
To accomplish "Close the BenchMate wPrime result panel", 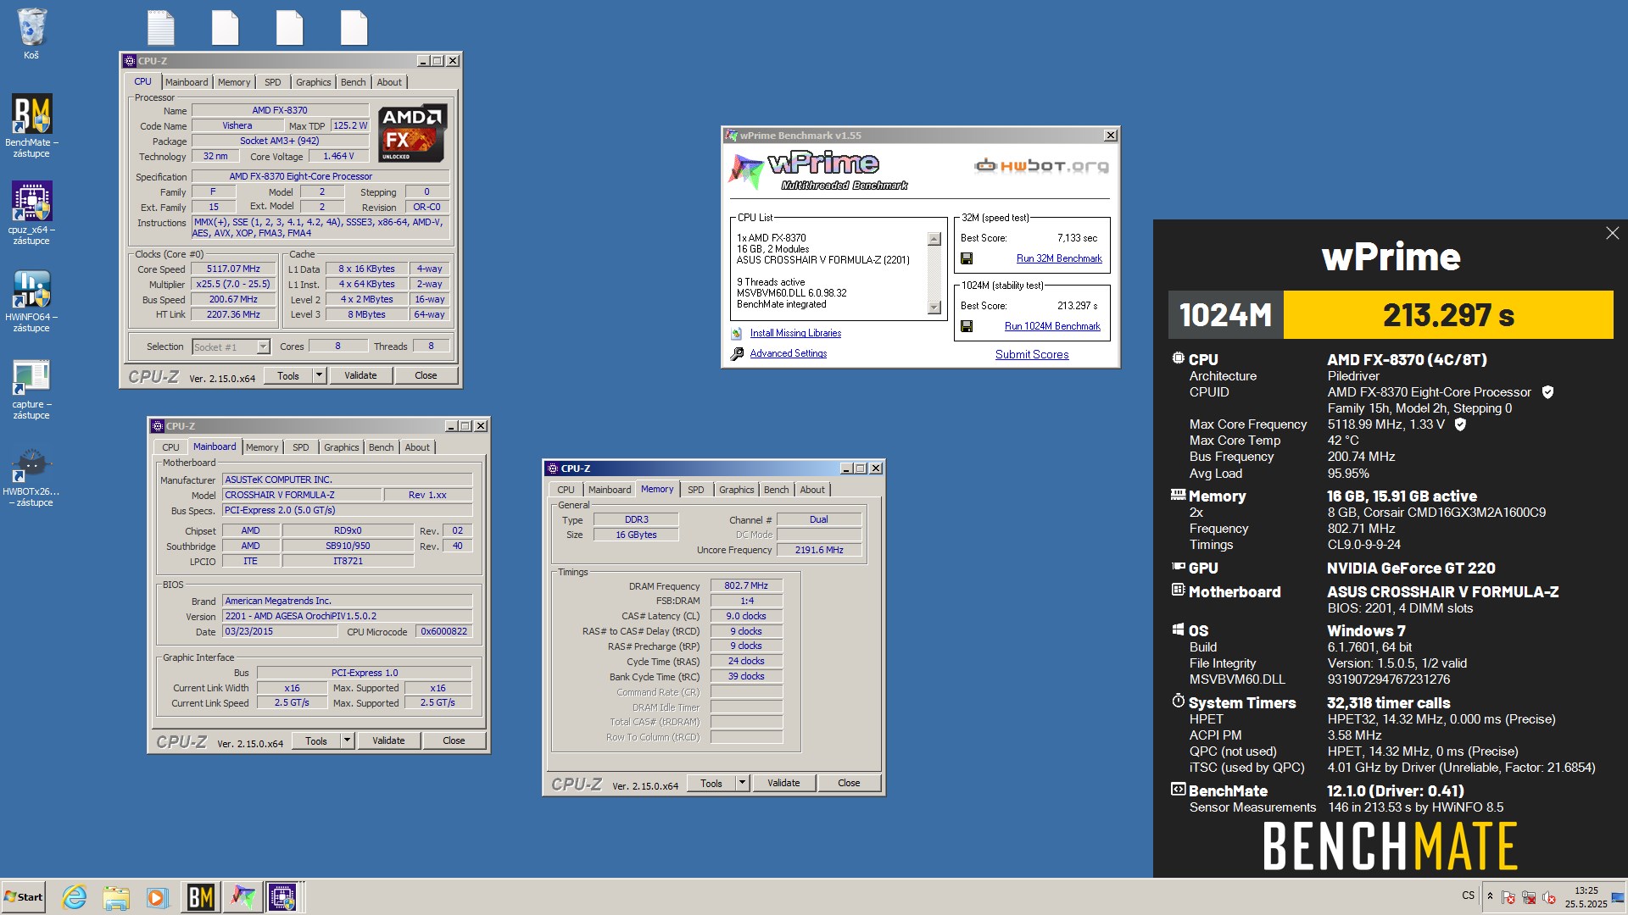I will (1612, 233).
